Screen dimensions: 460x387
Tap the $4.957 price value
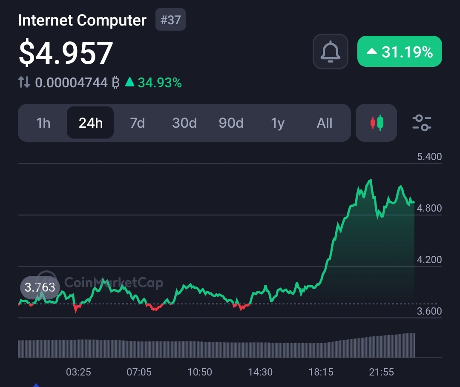point(66,53)
